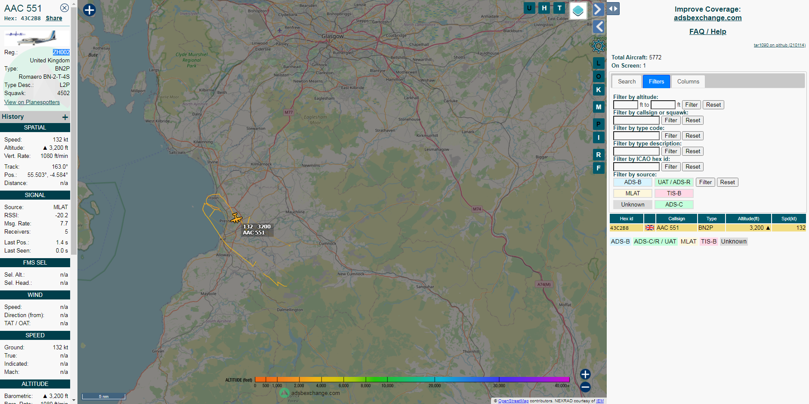Select ADS-B source filter

tap(633, 182)
